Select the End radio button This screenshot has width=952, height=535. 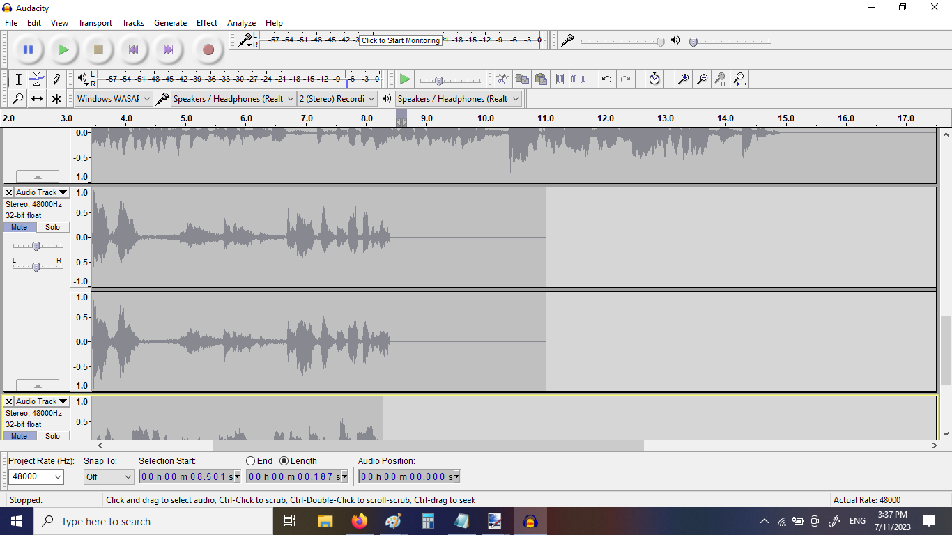click(251, 461)
